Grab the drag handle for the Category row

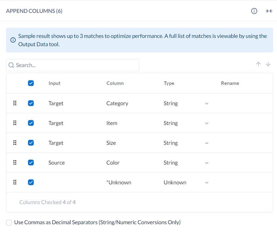click(15, 103)
